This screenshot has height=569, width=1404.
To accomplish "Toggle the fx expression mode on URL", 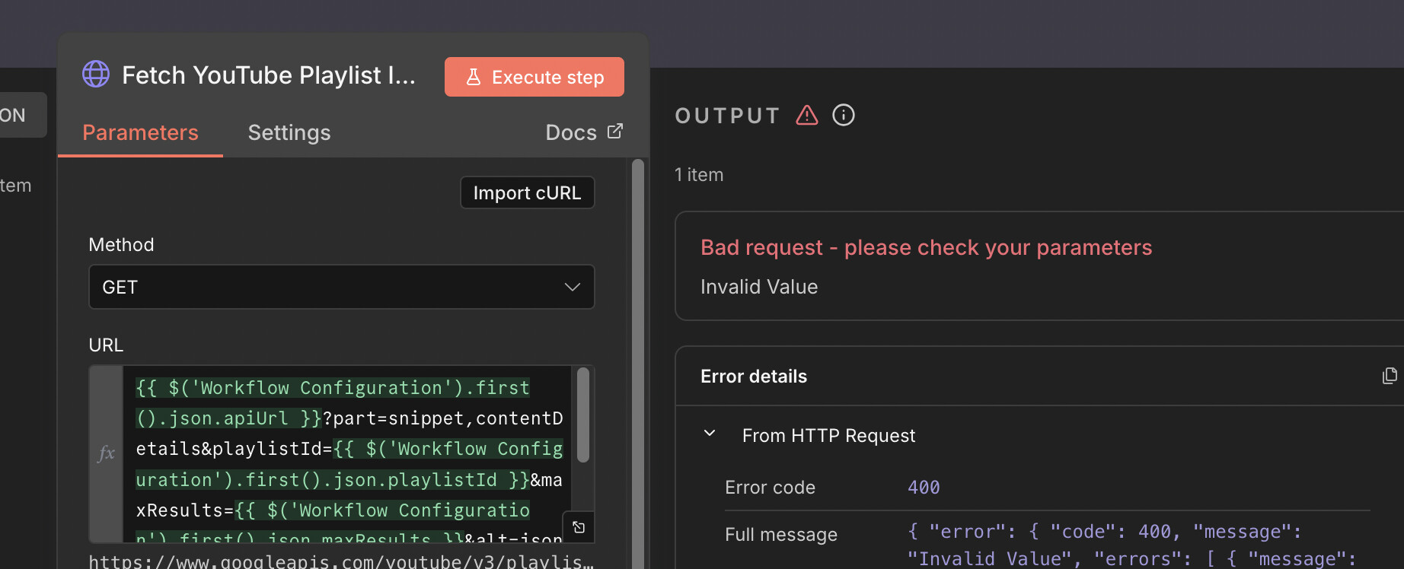I will click(x=107, y=453).
